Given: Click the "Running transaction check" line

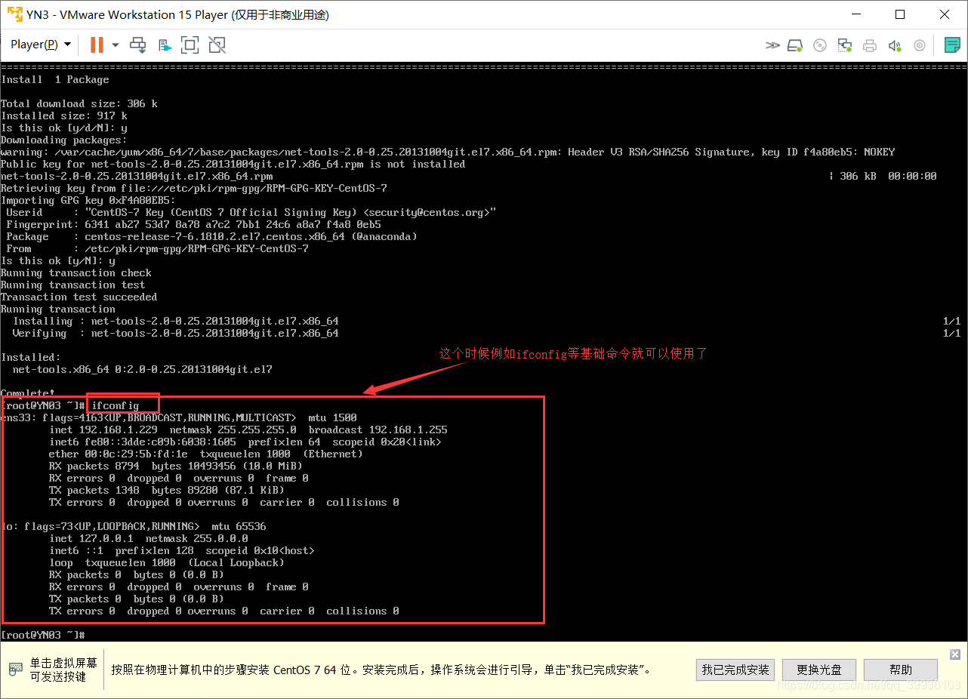Looking at the screenshot, I should pyautogui.click(x=76, y=273).
